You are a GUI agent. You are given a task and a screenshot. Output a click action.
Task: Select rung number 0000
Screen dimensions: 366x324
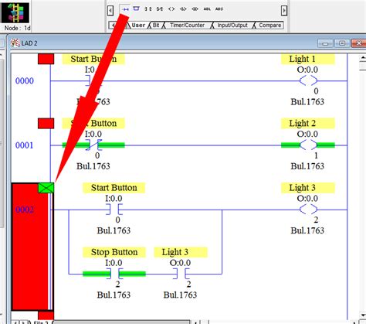tap(25, 81)
